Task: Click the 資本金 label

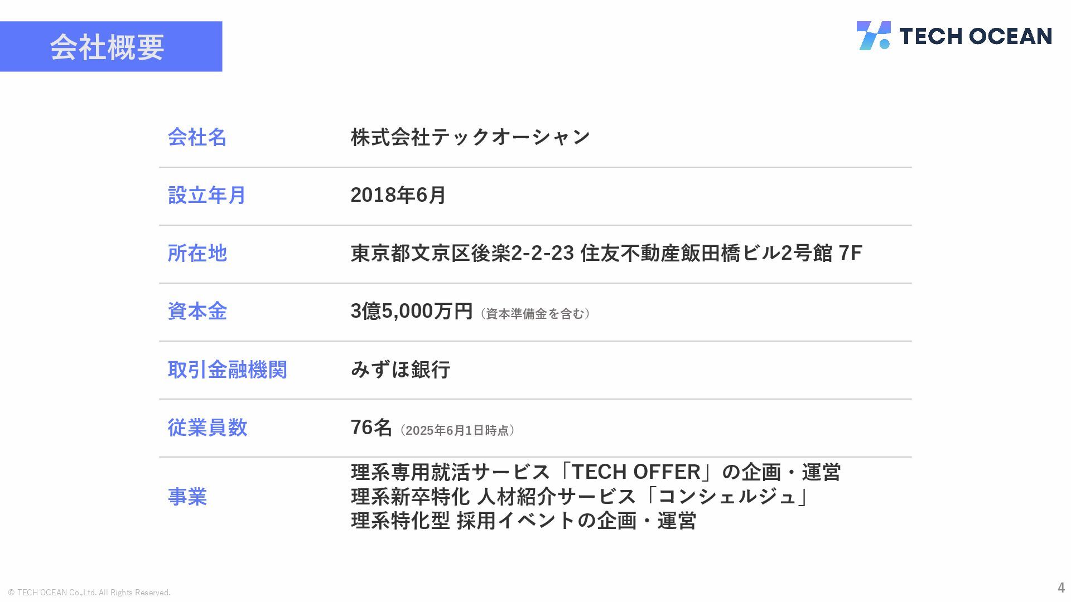Action: click(197, 311)
